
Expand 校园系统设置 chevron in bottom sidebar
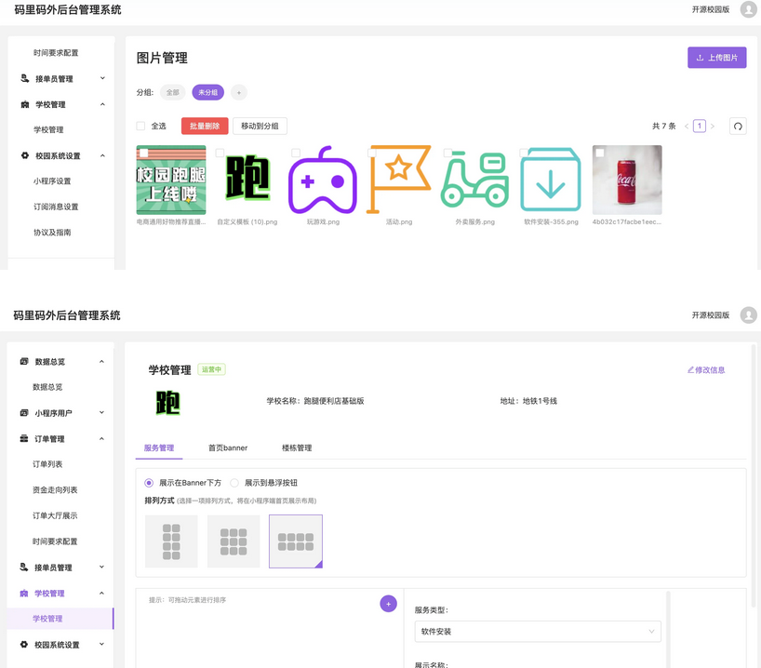pyautogui.click(x=101, y=644)
